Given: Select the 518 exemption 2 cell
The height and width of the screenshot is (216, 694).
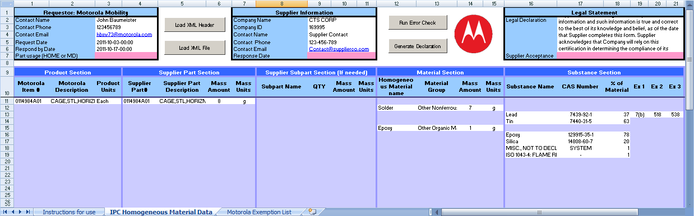Looking at the screenshot, I should pyautogui.click(x=657, y=114).
